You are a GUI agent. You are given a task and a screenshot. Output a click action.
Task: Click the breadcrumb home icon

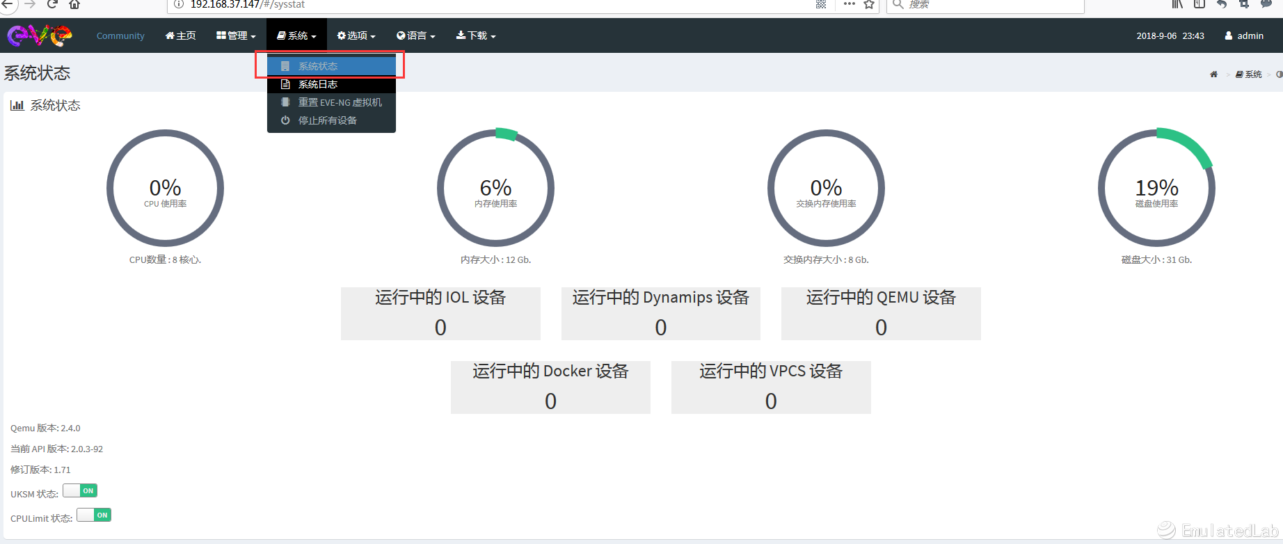tap(1213, 74)
